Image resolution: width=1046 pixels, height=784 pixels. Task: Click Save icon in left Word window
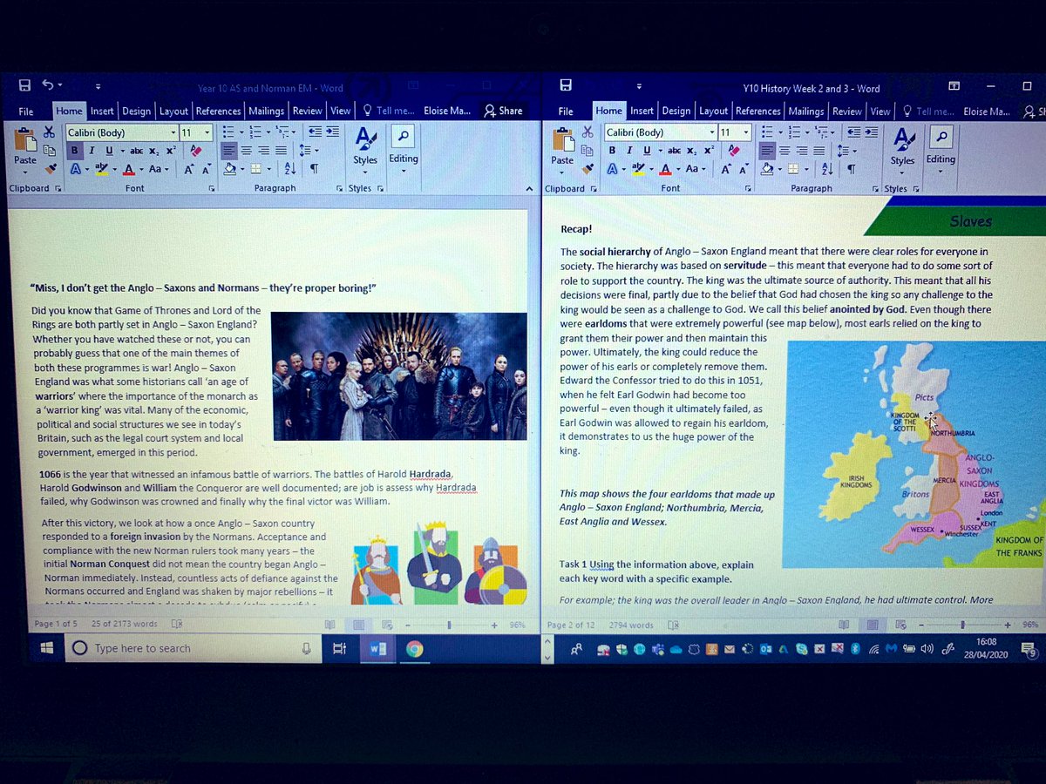pos(24,85)
